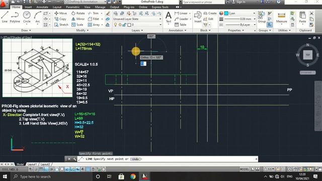
Task: Use the Mirror tool
Action: 78,19
